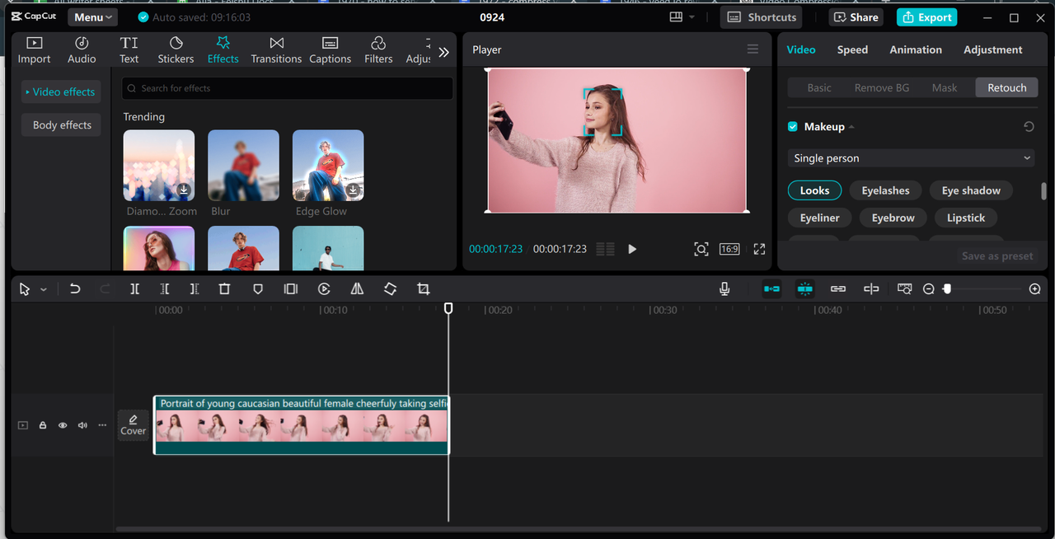Viewport: 1055px width, 539px height.
Task: Switch to the Animation tab
Action: [x=916, y=49]
